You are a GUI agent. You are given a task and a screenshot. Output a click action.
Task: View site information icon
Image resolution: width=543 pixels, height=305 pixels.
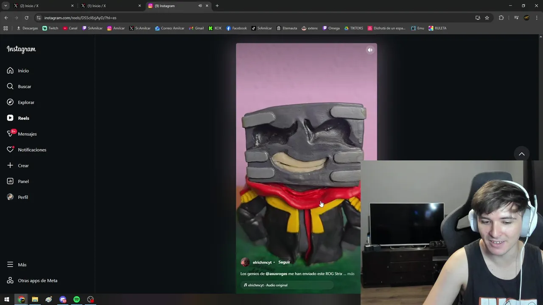[39, 18]
